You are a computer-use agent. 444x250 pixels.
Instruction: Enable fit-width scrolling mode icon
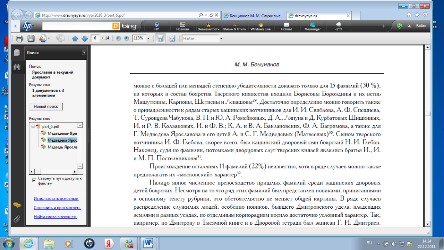tap(160, 39)
